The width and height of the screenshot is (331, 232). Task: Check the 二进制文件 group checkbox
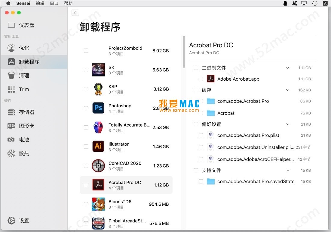coord(196,68)
